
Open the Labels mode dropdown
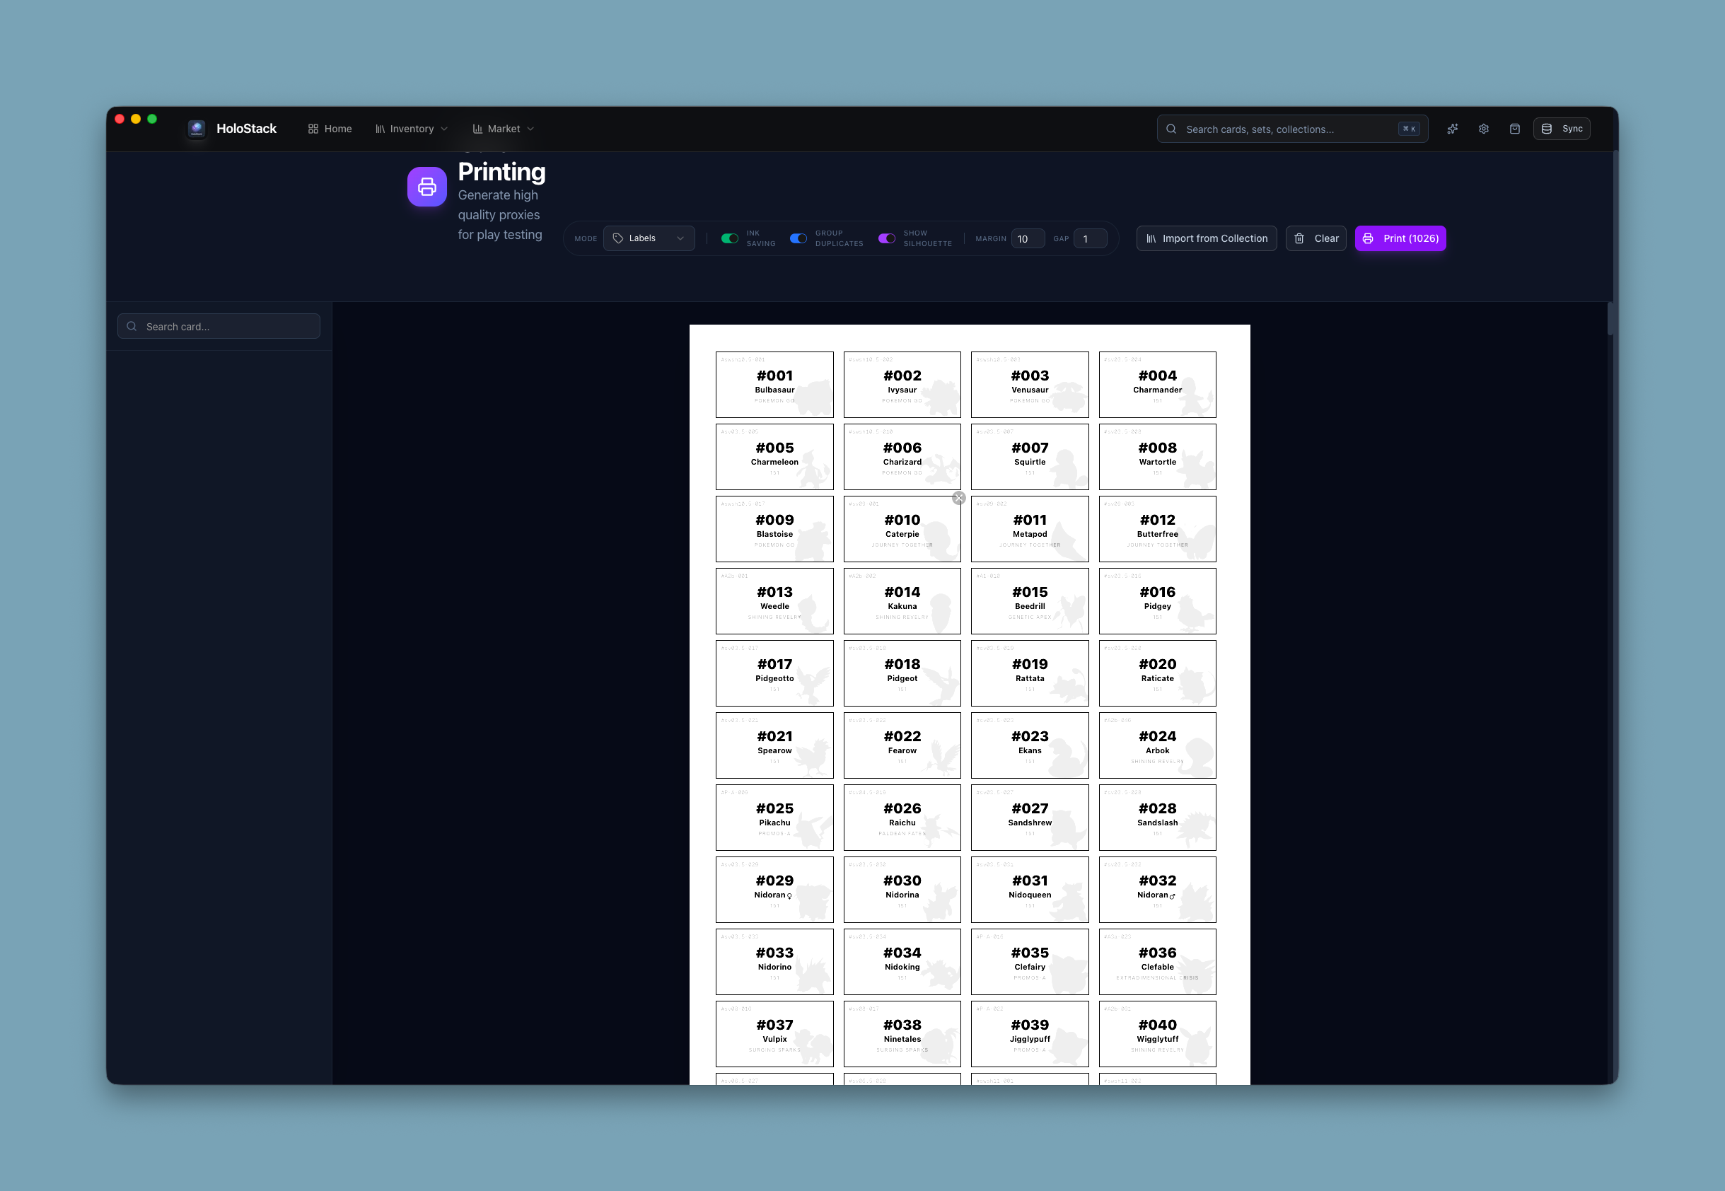[649, 239]
